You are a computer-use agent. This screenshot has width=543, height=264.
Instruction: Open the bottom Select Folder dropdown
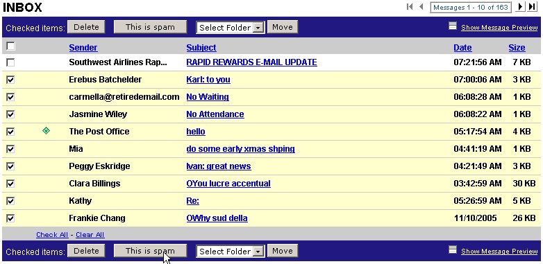point(231,252)
